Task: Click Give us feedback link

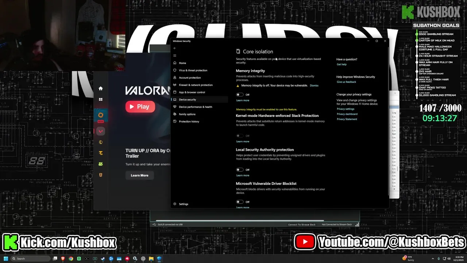Action: pyautogui.click(x=346, y=82)
